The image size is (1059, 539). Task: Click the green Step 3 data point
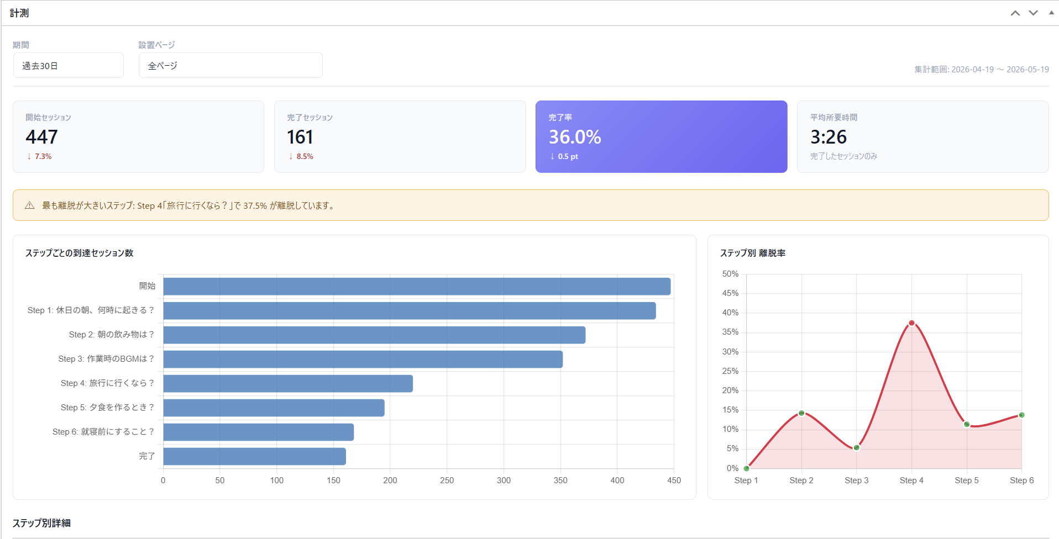[857, 448]
